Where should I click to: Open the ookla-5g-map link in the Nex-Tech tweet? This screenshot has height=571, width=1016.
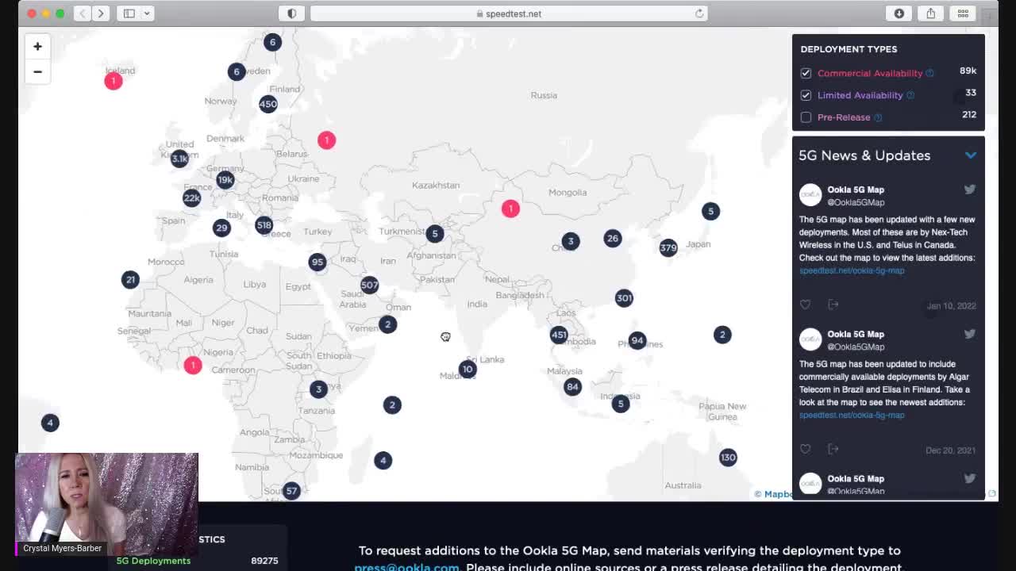point(852,270)
